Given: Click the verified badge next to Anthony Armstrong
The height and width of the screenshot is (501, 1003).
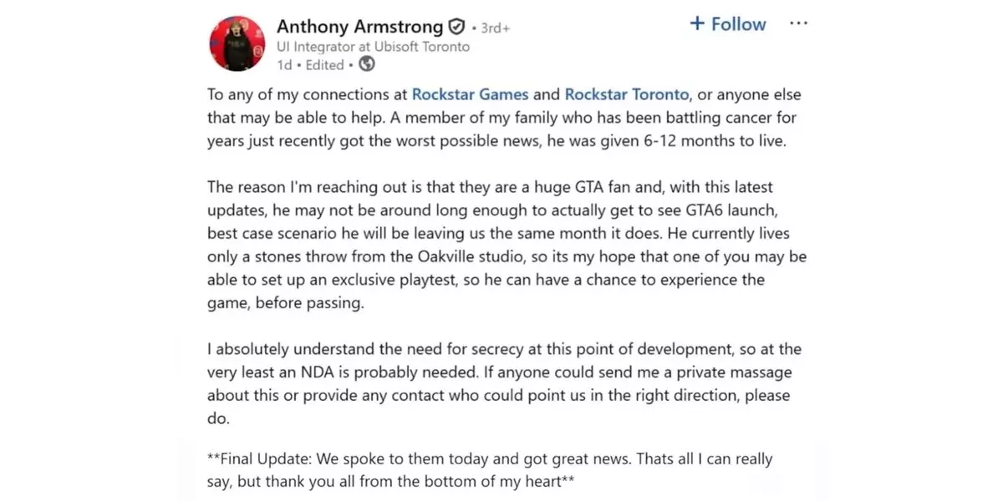Looking at the screenshot, I should click(456, 26).
